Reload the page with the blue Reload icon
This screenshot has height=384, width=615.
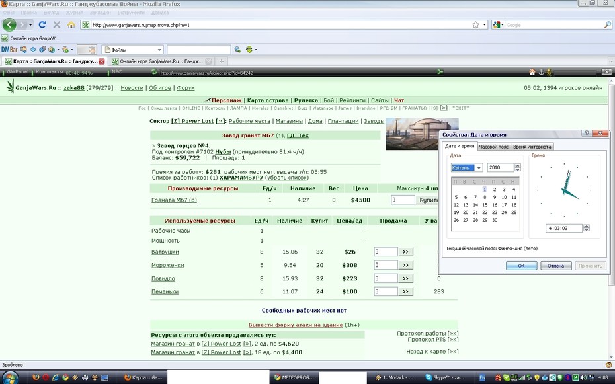42,24
